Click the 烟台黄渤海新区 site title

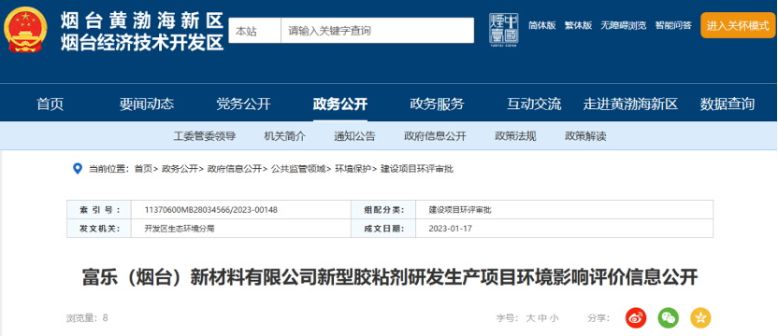142,21
